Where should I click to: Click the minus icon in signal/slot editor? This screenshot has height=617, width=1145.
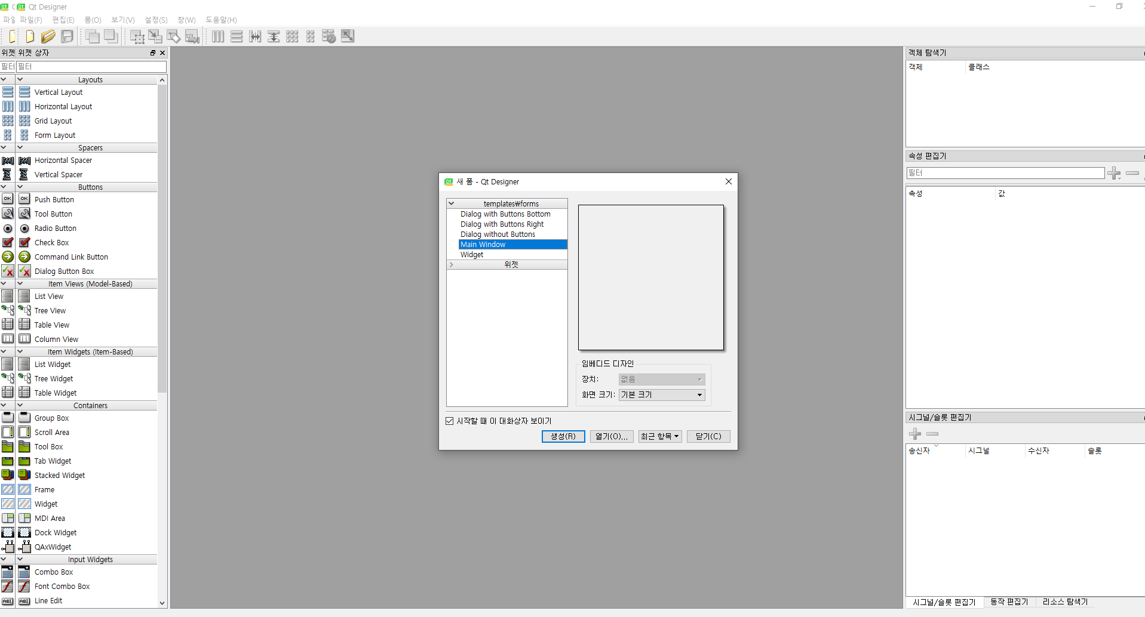(932, 434)
